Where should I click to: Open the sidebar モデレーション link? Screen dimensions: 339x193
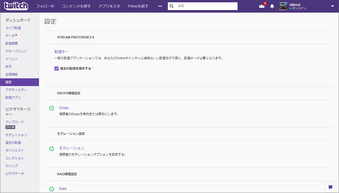point(16,135)
